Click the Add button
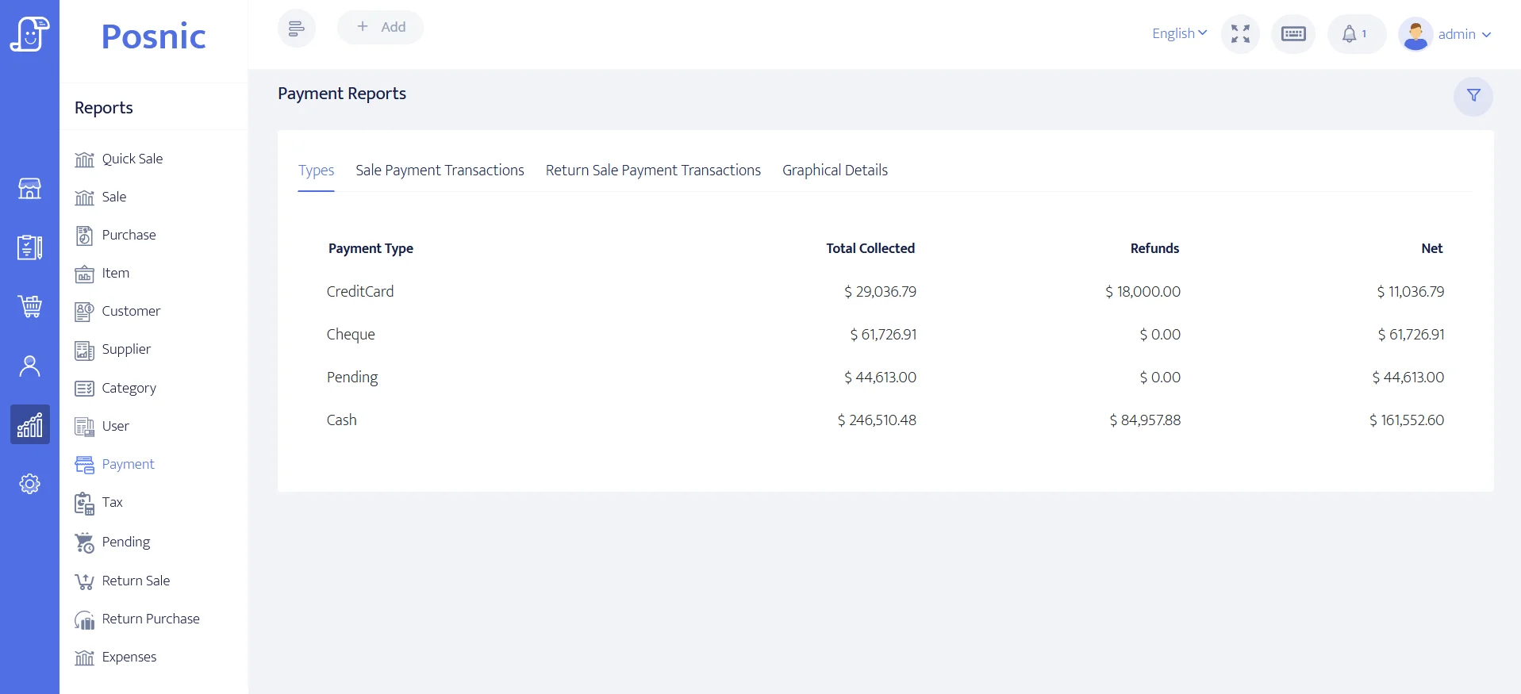 [380, 27]
